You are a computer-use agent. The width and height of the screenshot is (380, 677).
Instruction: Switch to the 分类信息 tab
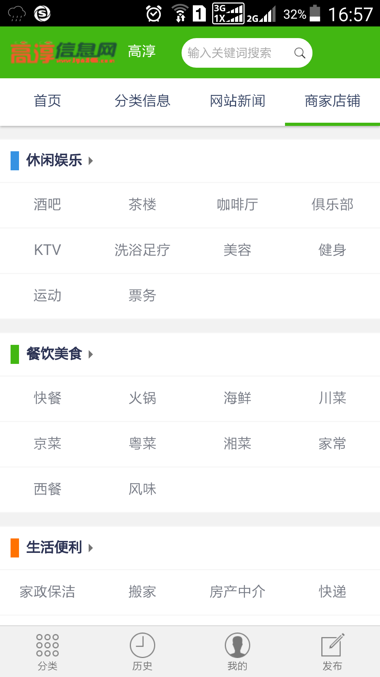coord(142,101)
